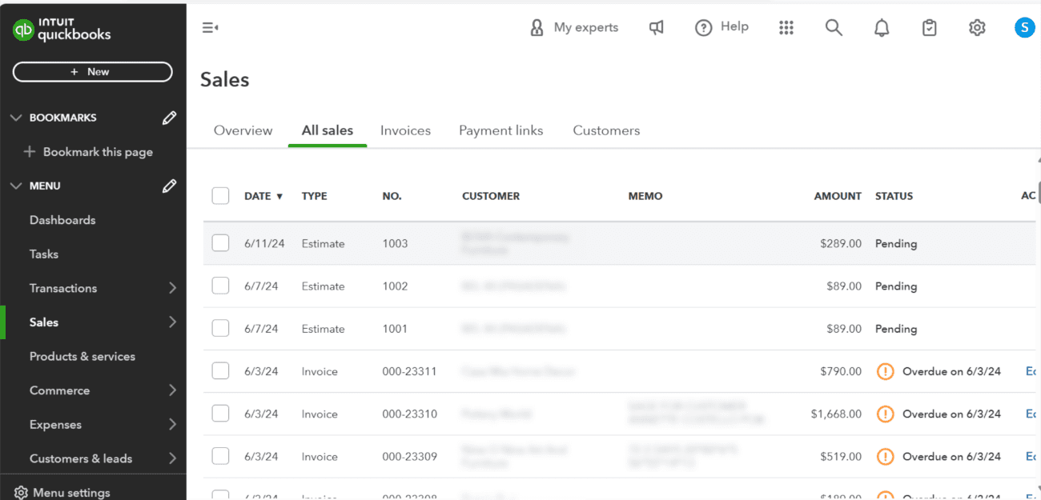Open the settings gear icon

(x=977, y=28)
